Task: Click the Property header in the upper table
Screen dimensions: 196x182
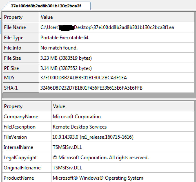Action: [x=21, y=17]
